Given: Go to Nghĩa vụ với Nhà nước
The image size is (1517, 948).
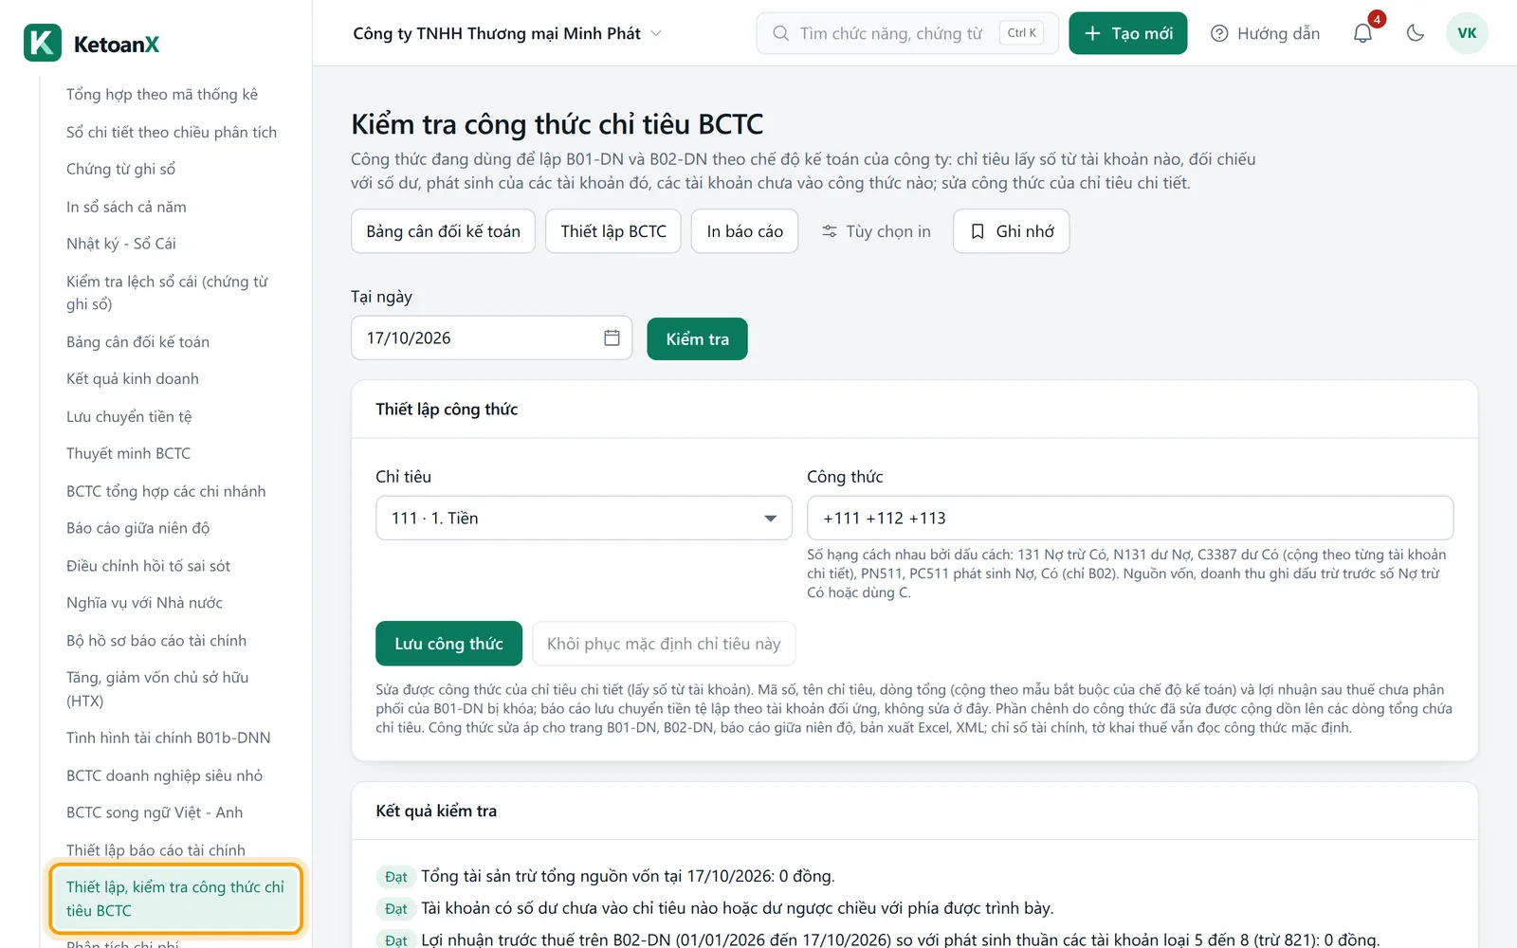Looking at the screenshot, I should click(144, 603).
